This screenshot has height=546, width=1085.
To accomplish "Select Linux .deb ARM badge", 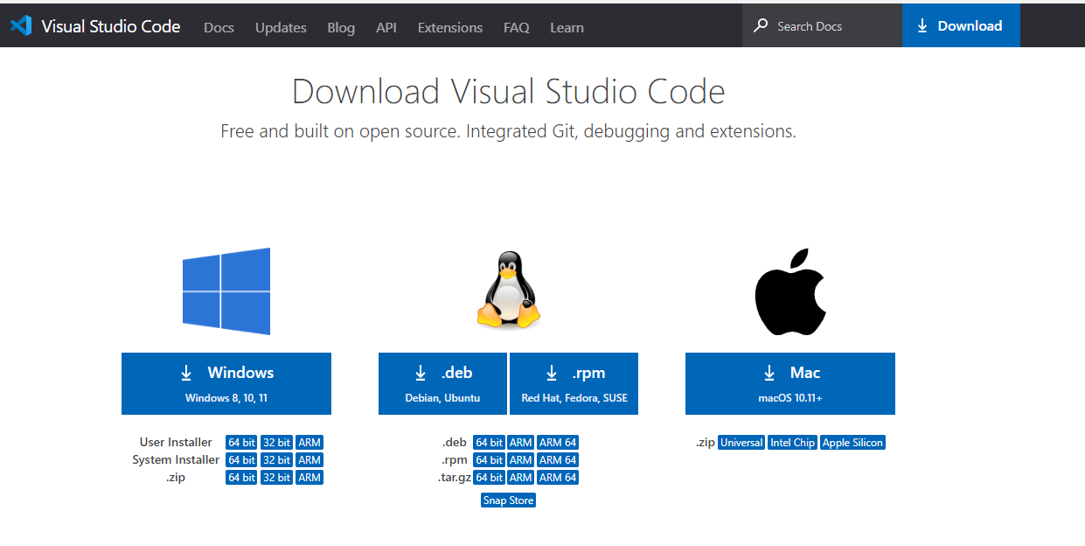I will coord(521,443).
